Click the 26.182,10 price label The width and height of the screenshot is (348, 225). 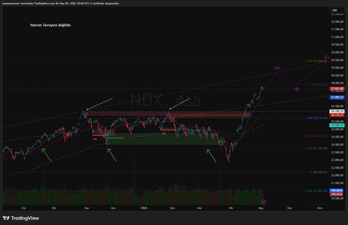pyautogui.click(x=337, y=111)
